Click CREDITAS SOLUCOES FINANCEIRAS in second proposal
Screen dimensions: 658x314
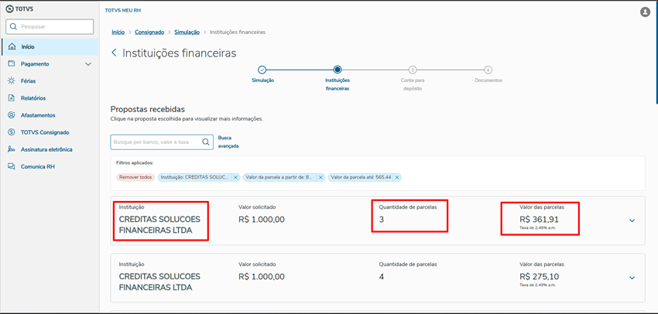pos(160,282)
